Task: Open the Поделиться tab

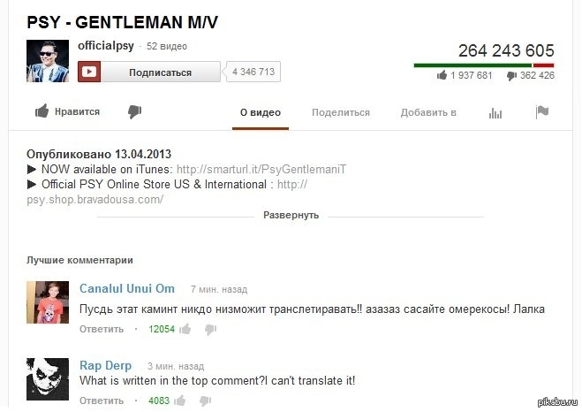Action: 341,112
